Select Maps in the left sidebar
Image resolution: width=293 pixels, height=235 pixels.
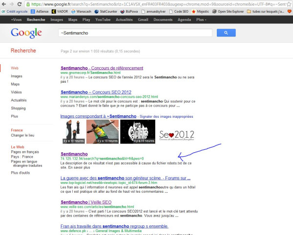point(15,84)
